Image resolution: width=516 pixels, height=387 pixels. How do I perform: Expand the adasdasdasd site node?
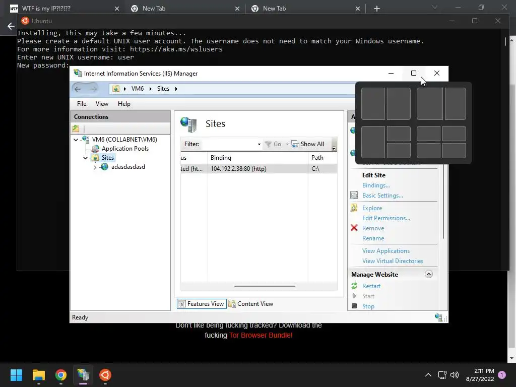point(95,167)
